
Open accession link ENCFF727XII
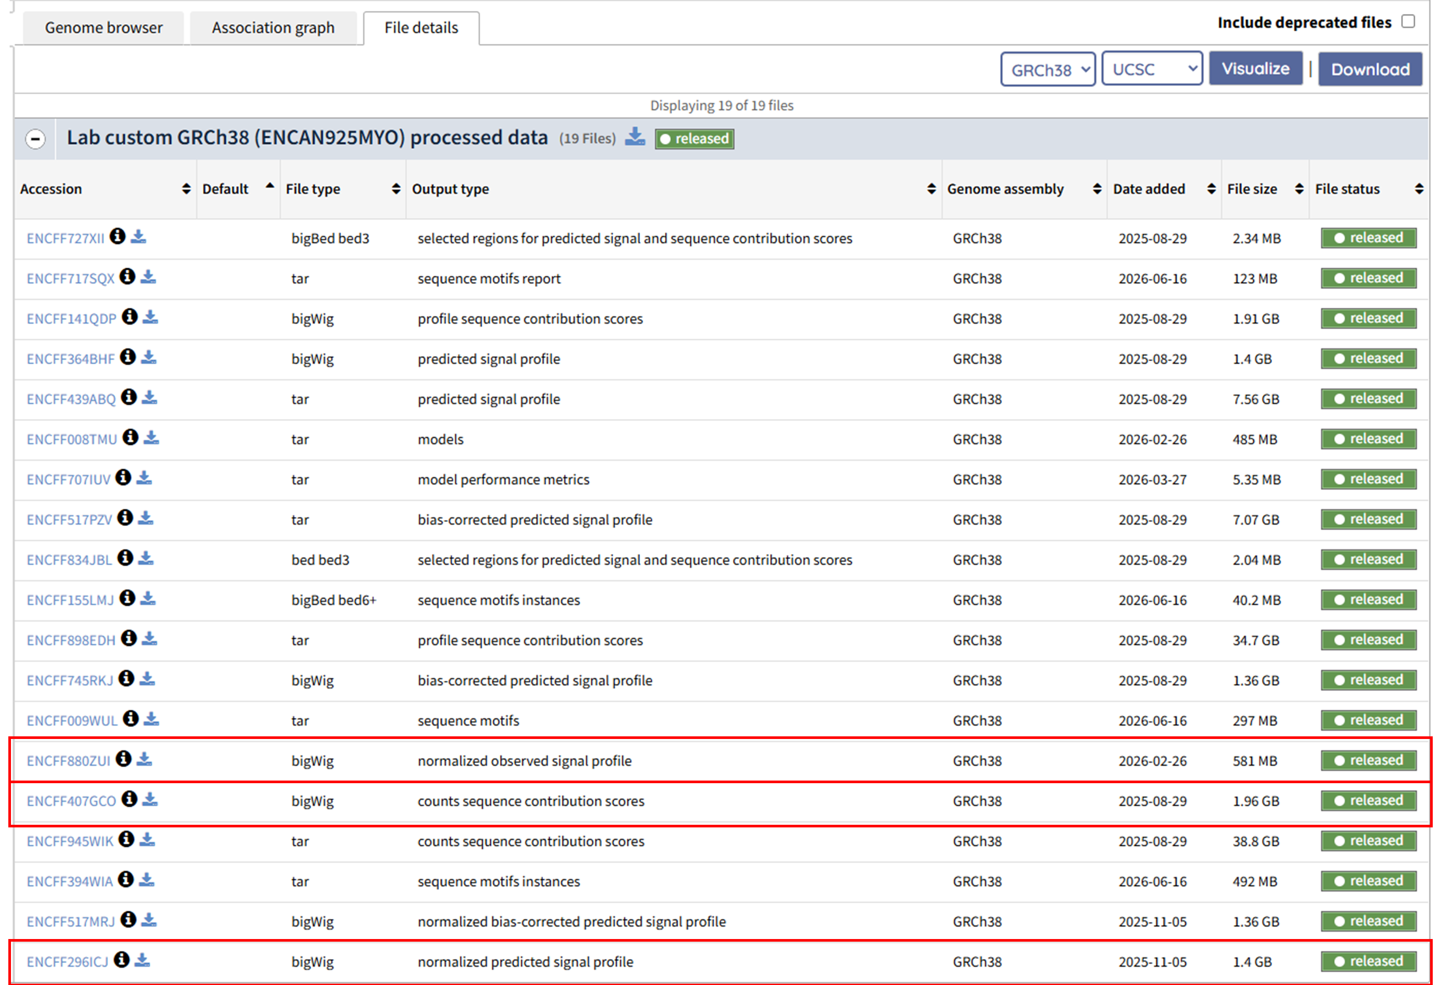click(65, 239)
